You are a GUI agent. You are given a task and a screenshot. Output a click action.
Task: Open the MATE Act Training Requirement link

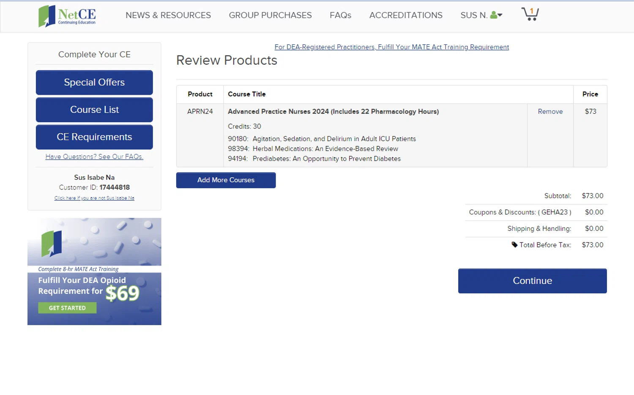click(391, 47)
